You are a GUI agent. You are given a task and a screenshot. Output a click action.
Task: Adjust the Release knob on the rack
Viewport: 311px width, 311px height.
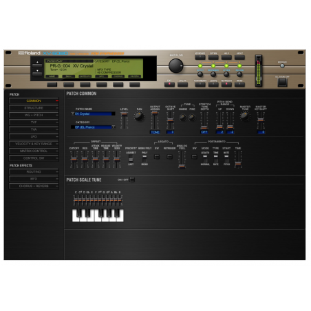point(239,74)
